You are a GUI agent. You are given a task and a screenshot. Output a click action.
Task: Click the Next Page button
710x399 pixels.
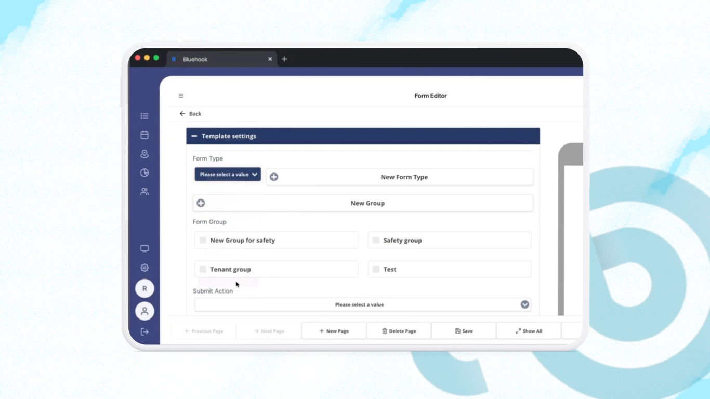(269, 331)
